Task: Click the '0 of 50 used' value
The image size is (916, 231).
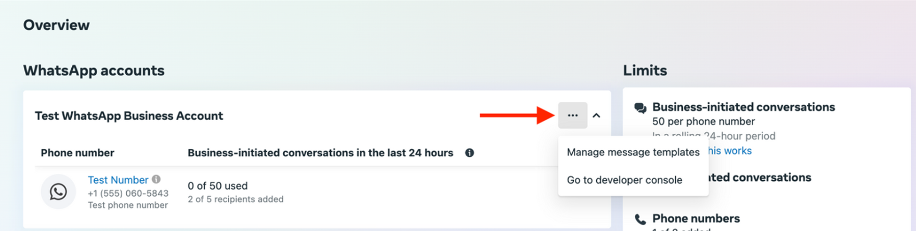Action: click(x=217, y=185)
